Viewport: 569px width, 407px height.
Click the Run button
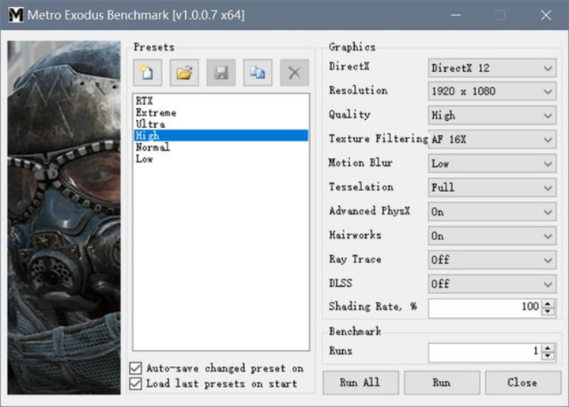click(x=442, y=383)
